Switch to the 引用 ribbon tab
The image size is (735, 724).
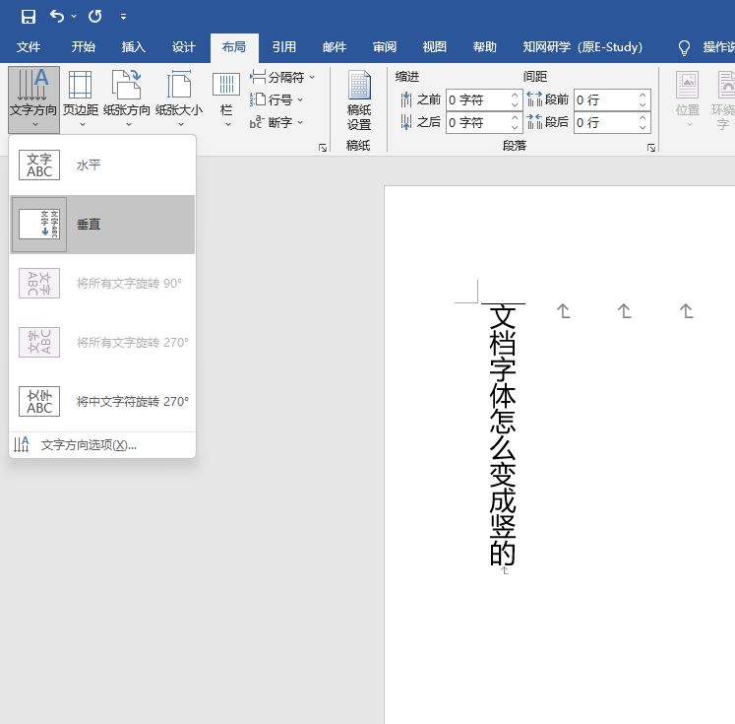[x=284, y=47]
